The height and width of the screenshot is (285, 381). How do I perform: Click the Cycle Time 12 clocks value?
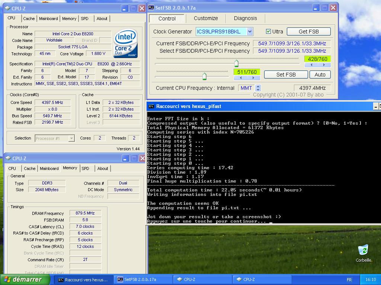coord(85,246)
